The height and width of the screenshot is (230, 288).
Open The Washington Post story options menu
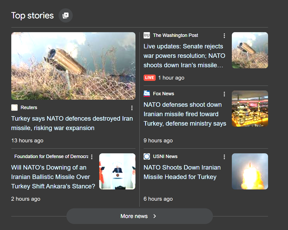tap(224, 36)
